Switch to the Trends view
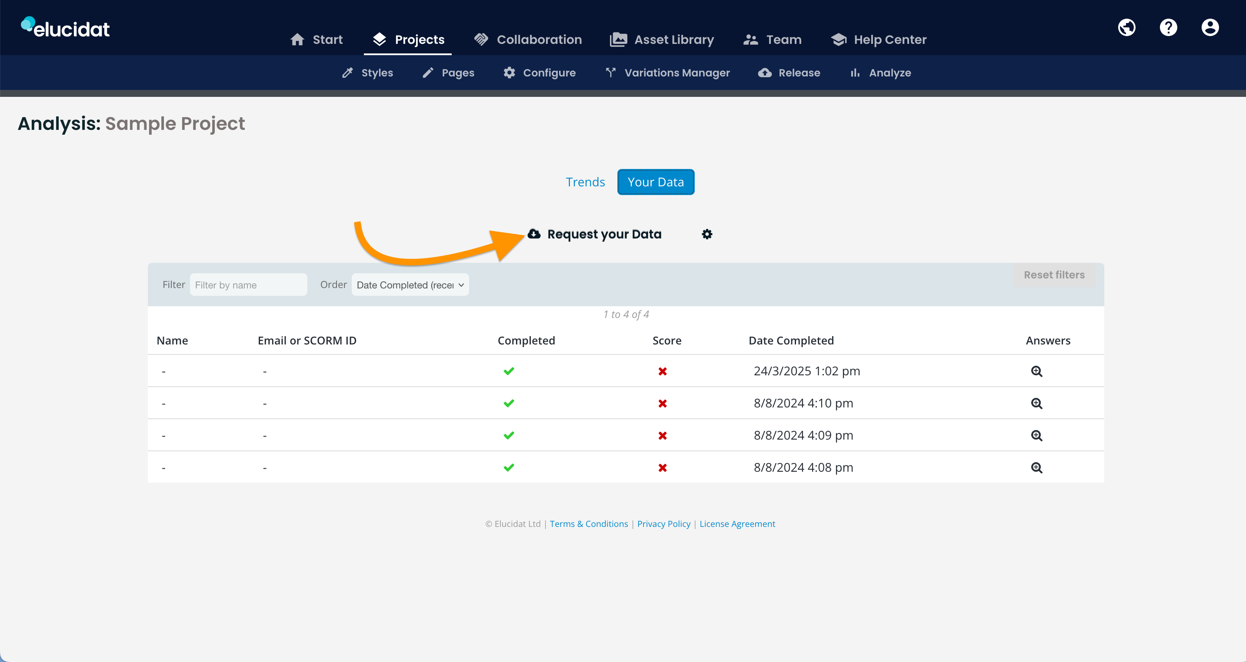Viewport: 1246px width, 662px height. 585,182
